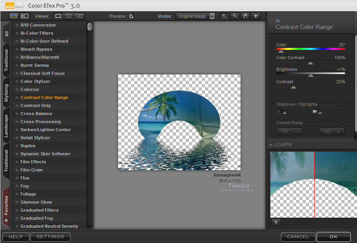
Task: Activate the zoom magnifier tool
Action: coord(235,16)
